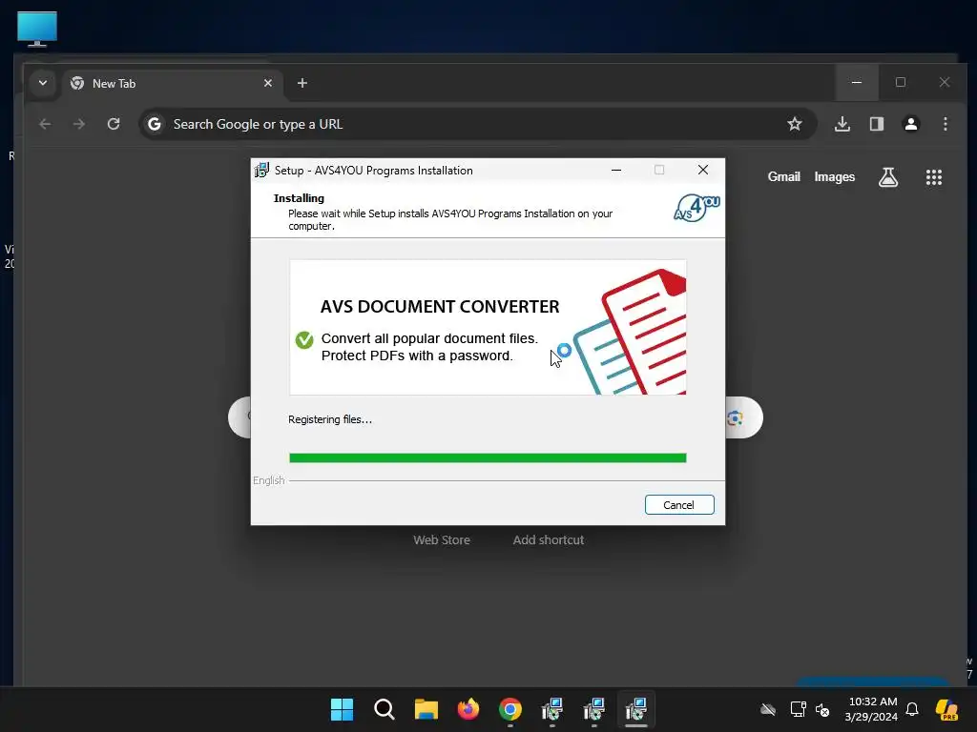977x732 pixels.
Task: Bookmark this tab with the star icon
Action: tap(795, 124)
